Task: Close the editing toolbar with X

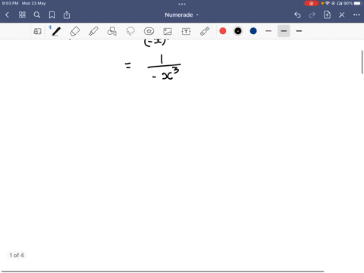Action: click(342, 15)
